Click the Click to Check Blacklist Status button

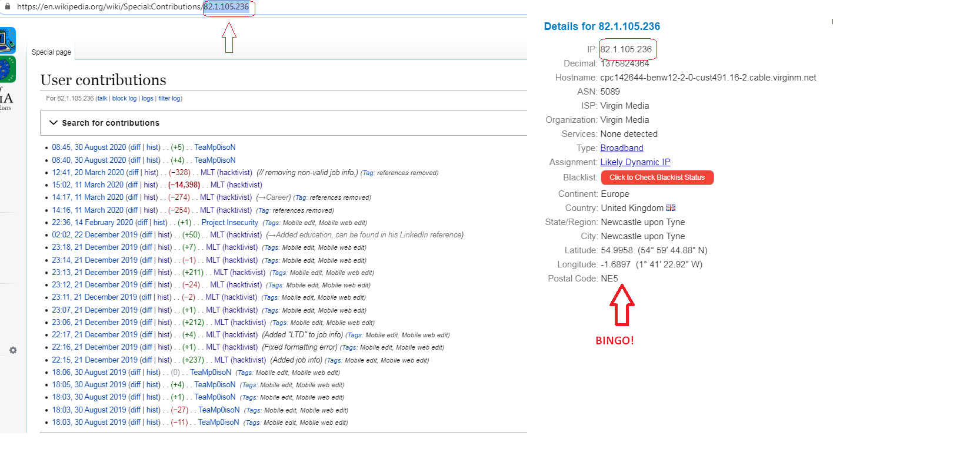[x=657, y=177]
